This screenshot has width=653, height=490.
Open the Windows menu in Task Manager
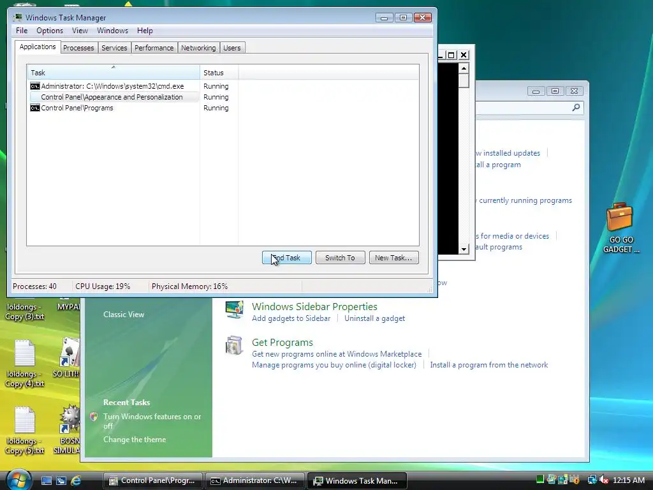point(112,31)
